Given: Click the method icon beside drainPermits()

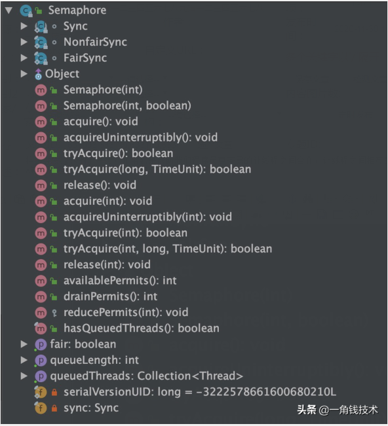Looking at the screenshot, I should 41,297.
